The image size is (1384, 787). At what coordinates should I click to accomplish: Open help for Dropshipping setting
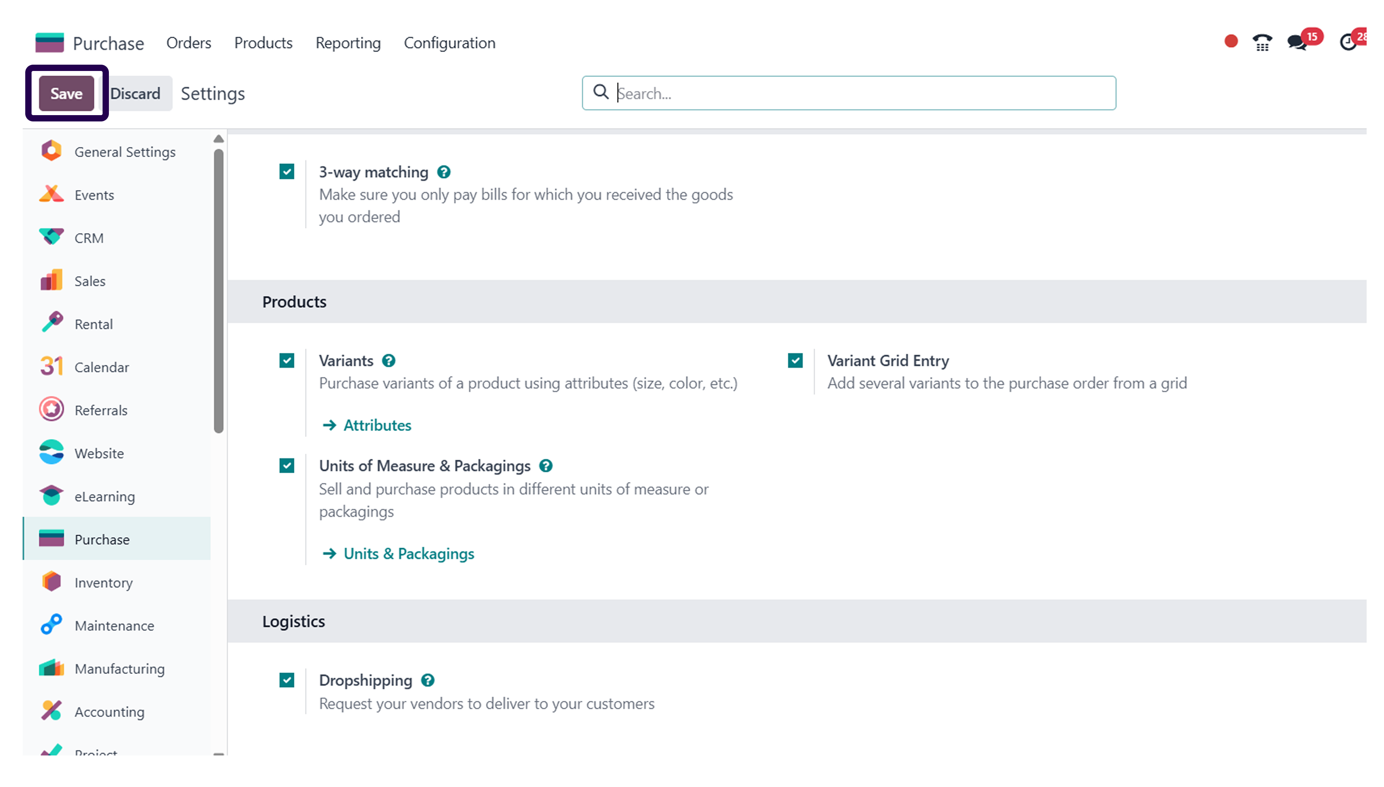[x=428, y=681]
